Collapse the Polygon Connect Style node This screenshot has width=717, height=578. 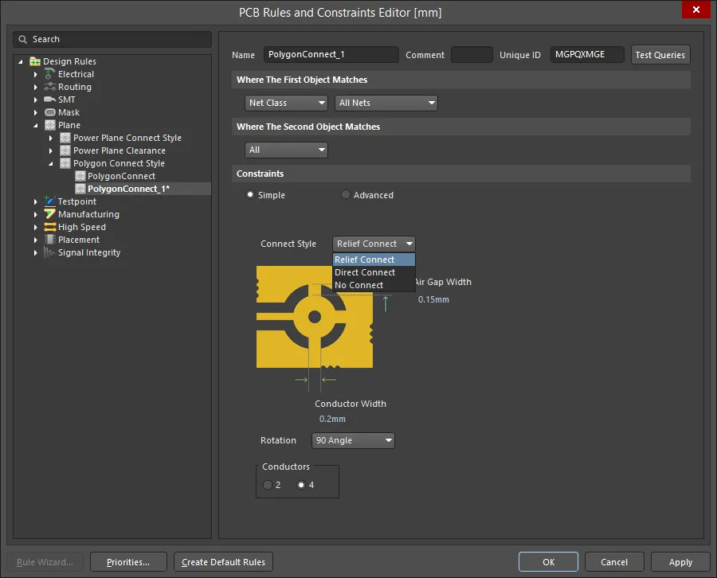coord(51,163)
